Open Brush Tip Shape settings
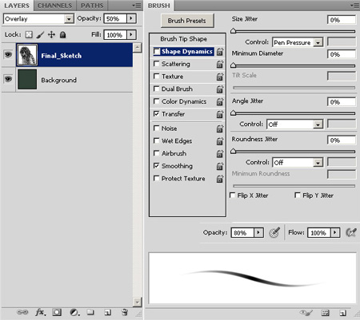 (183, 39)
